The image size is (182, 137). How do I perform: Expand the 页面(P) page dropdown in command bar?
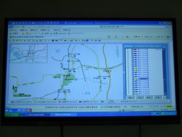(x=138, y=37)
